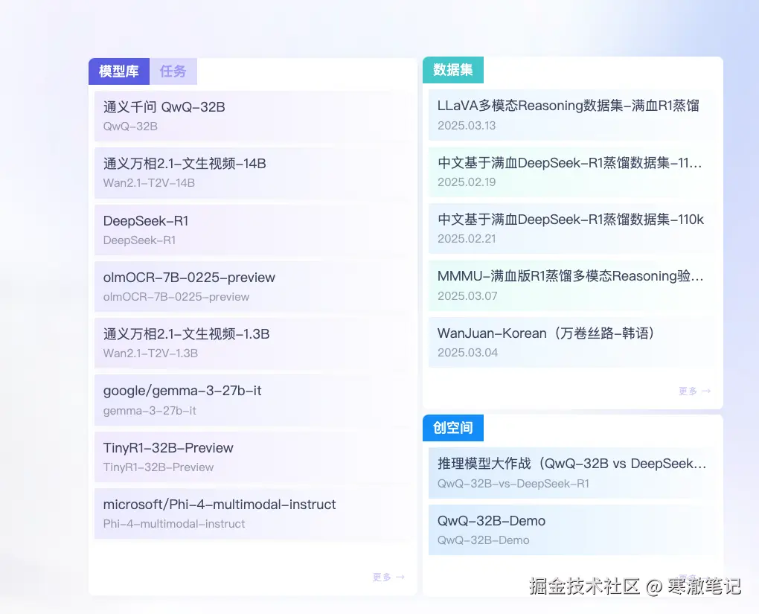Click the 创空间 section header
This screenshot has height=614, width=759.
452,428
